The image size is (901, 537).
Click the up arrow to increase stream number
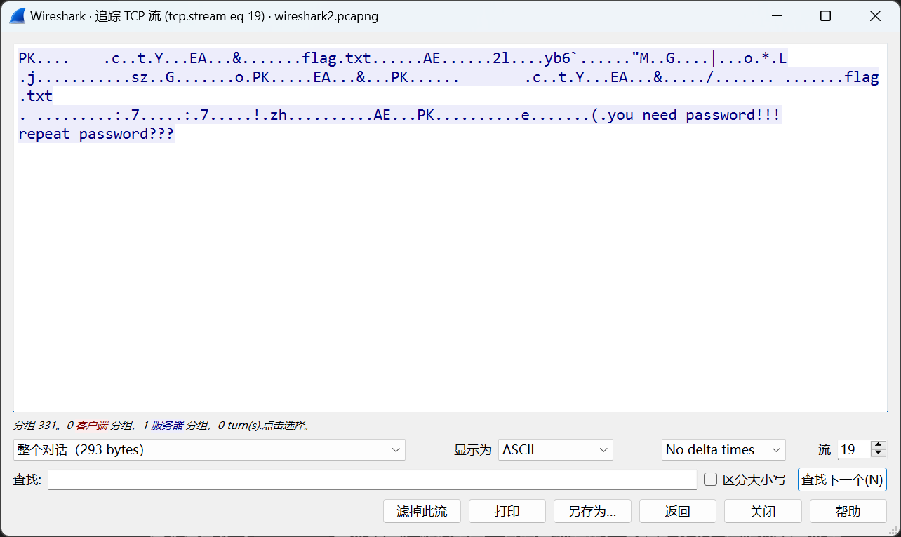879,445
